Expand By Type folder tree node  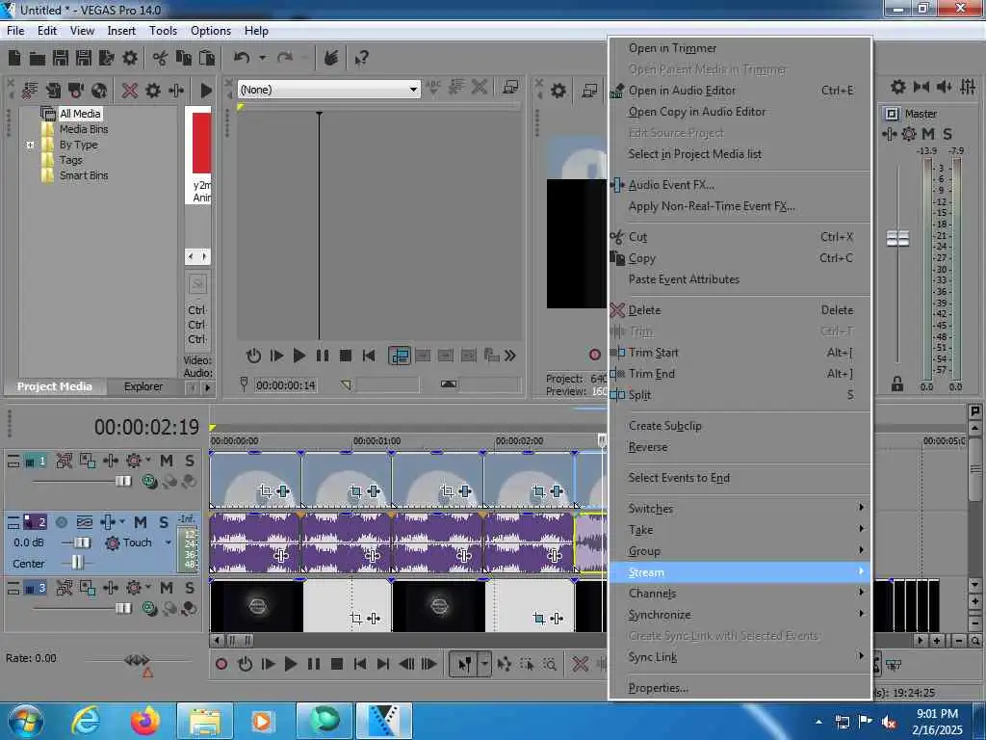(x=30, y=145)
